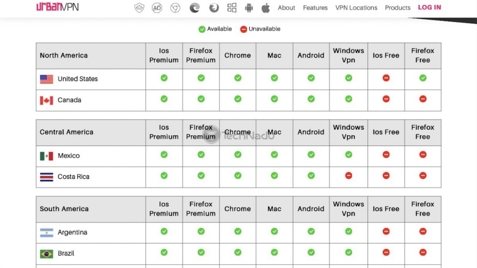Click Brazil Firefox Premium checkmark
Image resolution: width=477 pixels, height=268 pixels.
[201, 253]
